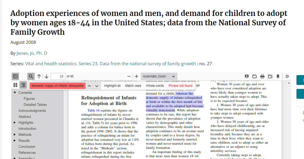Go to Conclusion in the outline

[x=27, y=146]
